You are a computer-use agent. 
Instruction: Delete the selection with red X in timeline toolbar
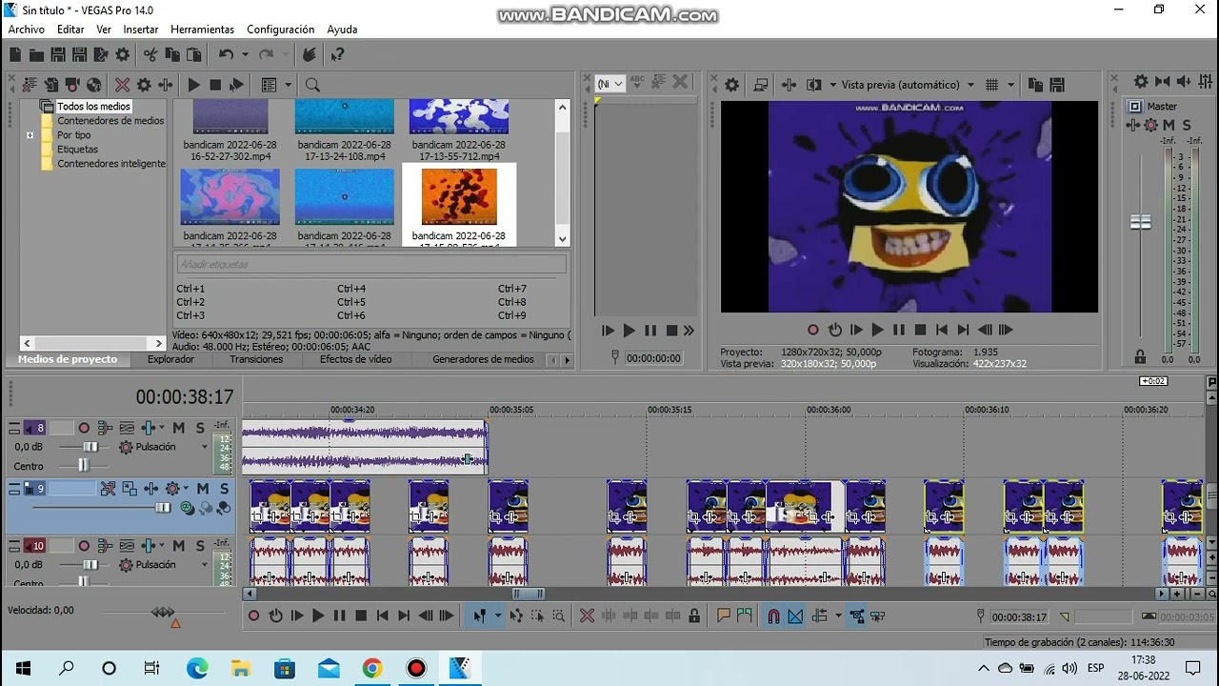point(588,615)
